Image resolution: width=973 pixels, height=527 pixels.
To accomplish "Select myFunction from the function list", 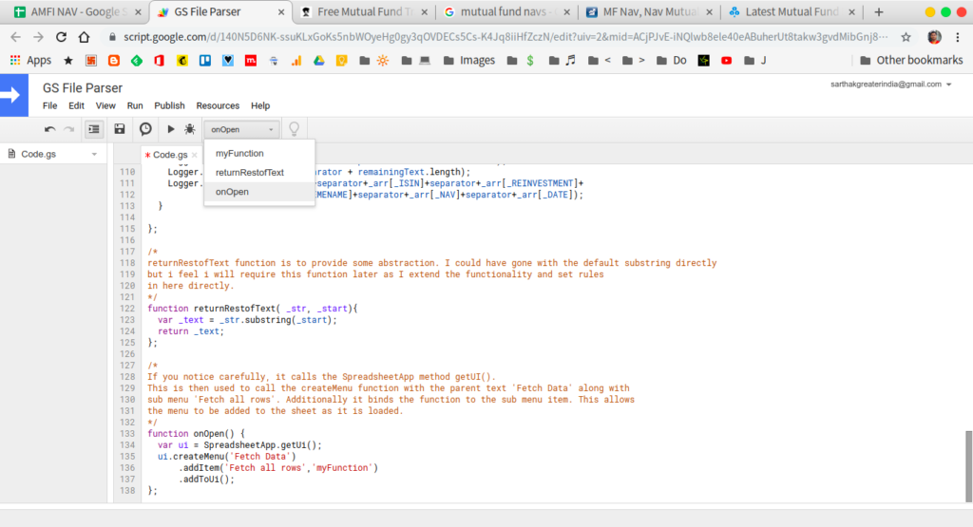I will (259, 153).
